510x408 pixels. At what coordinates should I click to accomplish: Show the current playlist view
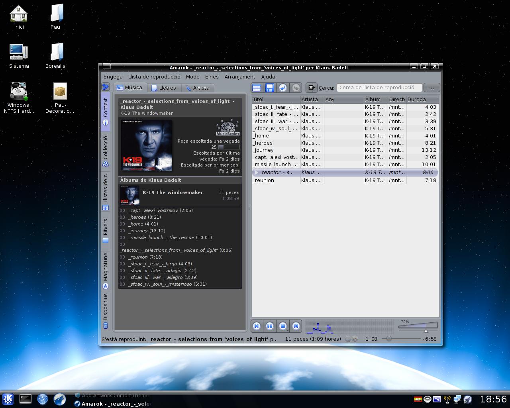(x=257, y=88)
